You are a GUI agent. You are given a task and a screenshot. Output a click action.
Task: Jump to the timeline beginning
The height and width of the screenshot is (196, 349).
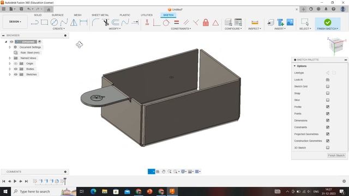pos(4,181)
